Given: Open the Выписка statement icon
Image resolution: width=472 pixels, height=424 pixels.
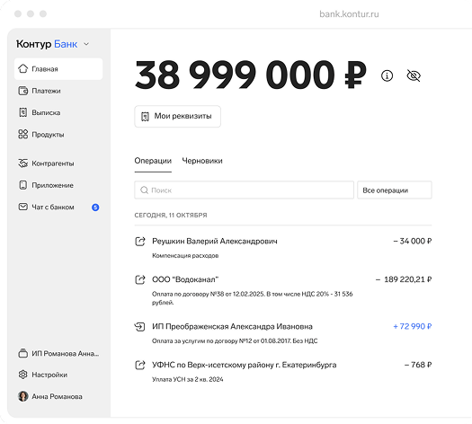Looking at the screenshot, I should (23, 112).
